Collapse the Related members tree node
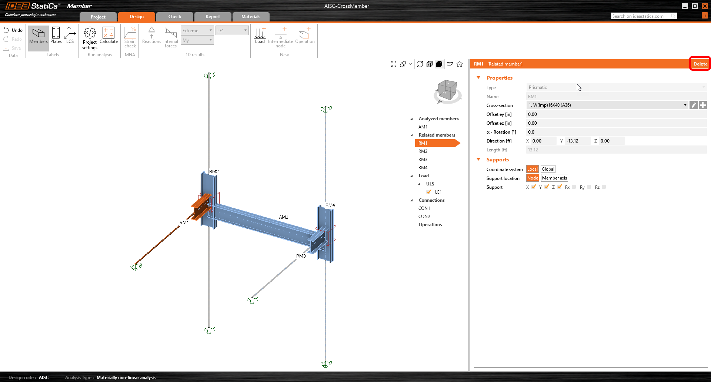 (x=412, y=135)
